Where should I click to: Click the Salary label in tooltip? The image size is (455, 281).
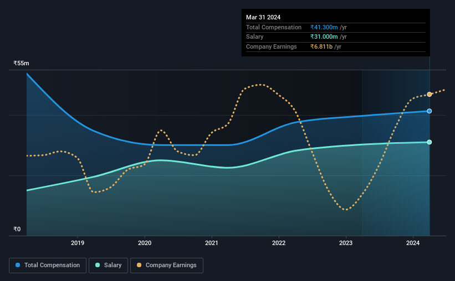click(x=255, y=37)
